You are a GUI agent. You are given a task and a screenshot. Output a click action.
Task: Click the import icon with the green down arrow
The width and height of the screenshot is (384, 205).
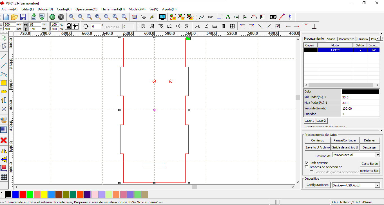34,17
